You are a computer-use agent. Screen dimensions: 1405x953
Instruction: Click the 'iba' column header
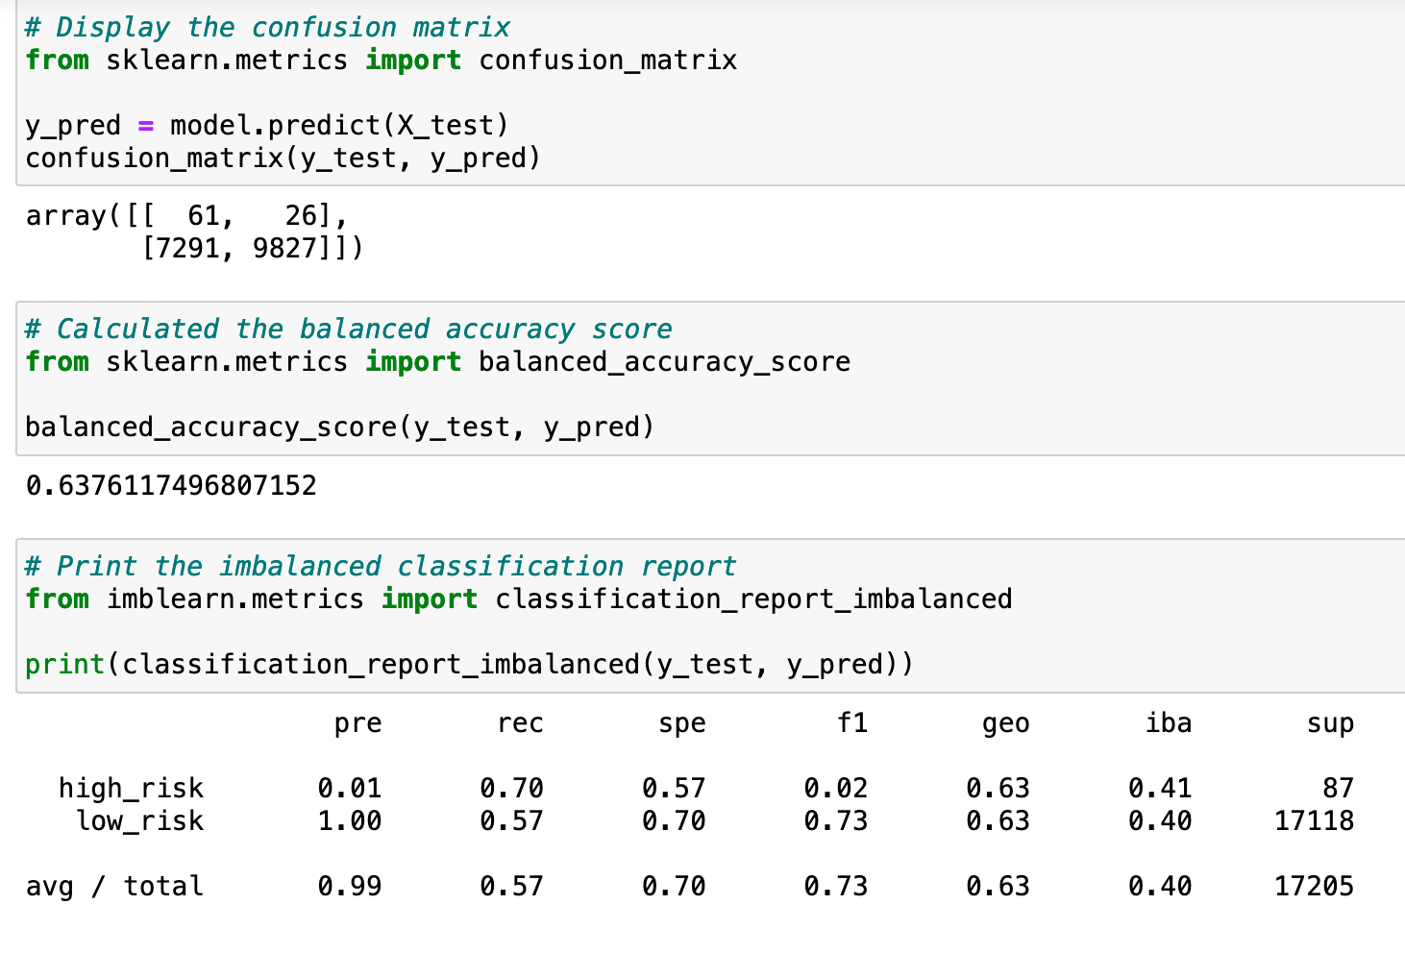[x=1169, y=723]
